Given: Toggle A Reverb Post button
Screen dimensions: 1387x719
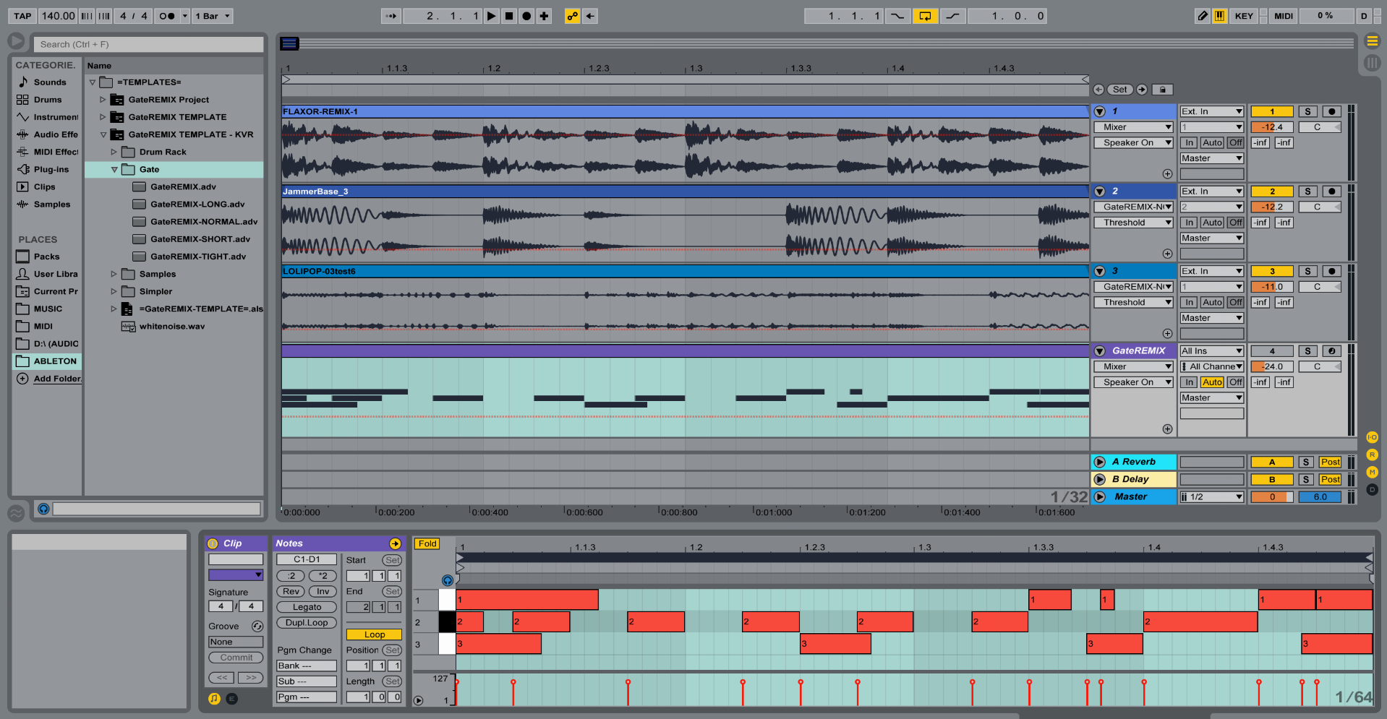Looking at the screenshot, I should [1330, 462].
